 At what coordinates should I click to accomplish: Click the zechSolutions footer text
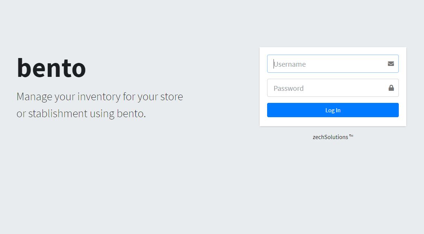point(333,137)
